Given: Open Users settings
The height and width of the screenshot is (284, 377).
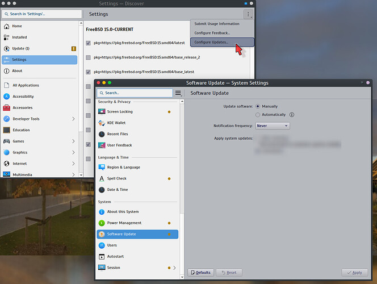Looking at the screenshot, I should 137,245.
